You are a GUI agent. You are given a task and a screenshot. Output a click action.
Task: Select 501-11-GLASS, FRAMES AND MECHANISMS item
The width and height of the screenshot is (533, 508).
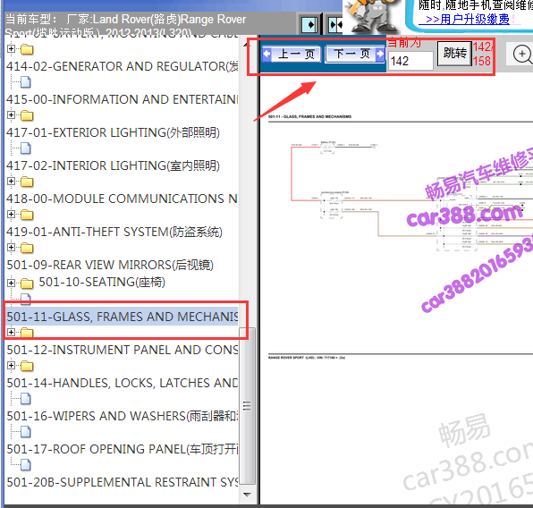tap(122, 317)
